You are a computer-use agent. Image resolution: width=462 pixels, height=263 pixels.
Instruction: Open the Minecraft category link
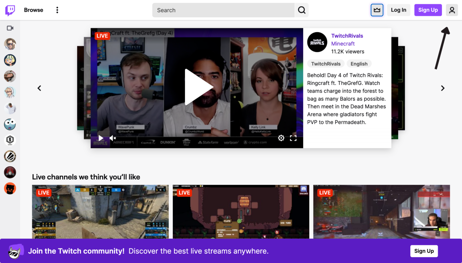pyautogui.click(x=343, y=44)
